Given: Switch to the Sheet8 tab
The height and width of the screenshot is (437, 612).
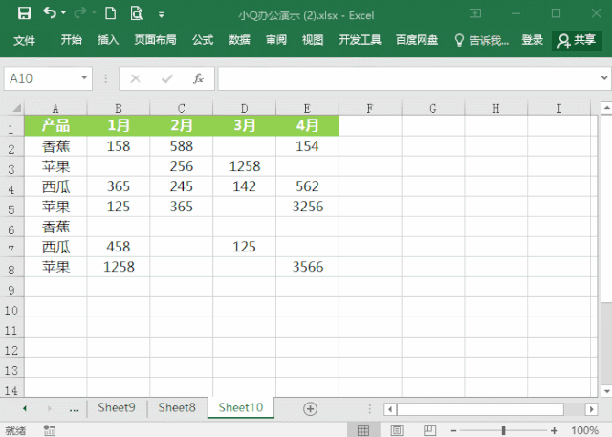Looking at the screenshot, I should tap(176, 407).
